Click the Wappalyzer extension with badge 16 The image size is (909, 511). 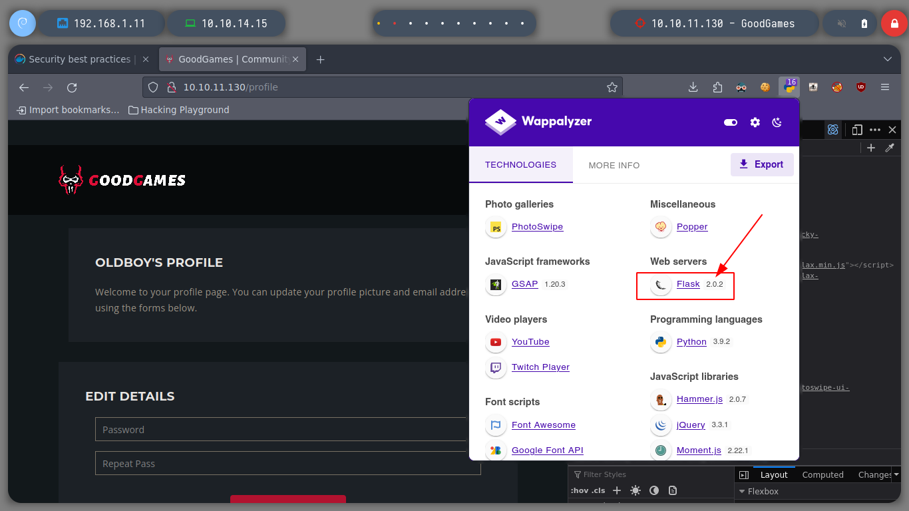(789, 86)
